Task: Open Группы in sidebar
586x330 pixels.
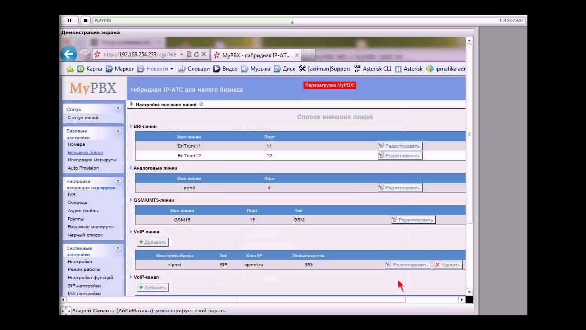Action: pos(76,219)
